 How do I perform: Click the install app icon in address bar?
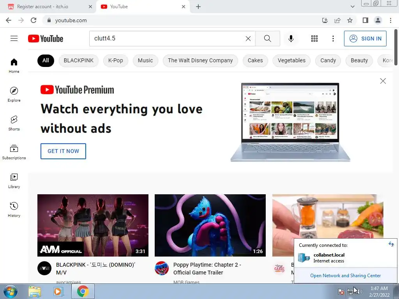325,20
